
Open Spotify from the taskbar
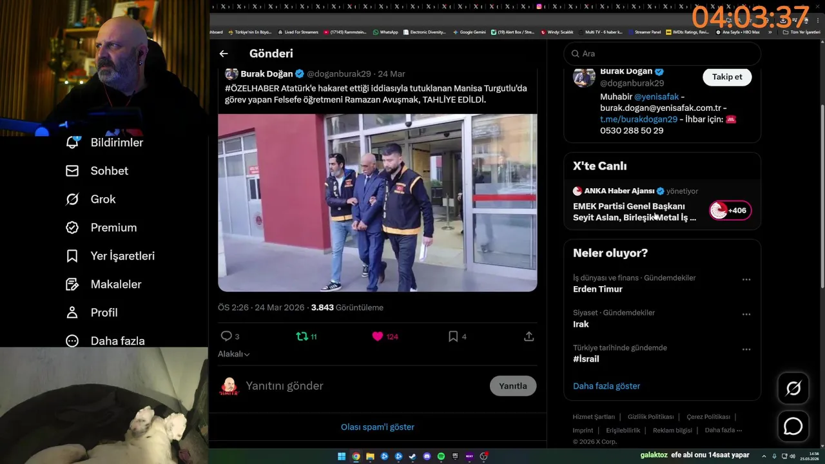click(441, 456)
